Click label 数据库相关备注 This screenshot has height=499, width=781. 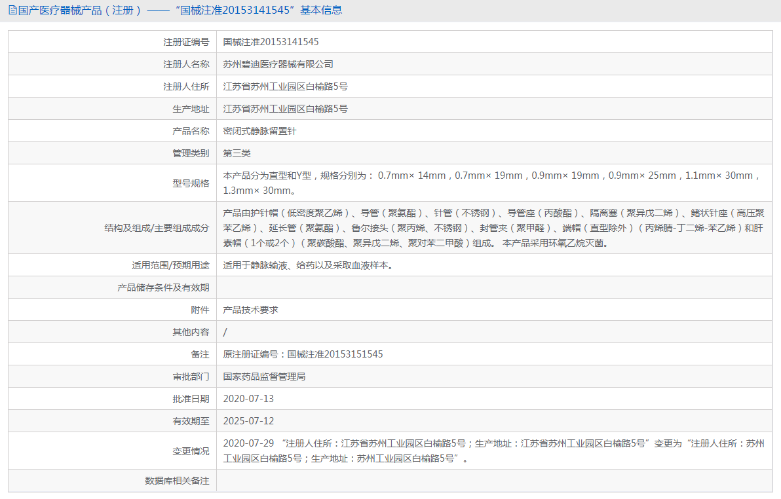point(177,481)
